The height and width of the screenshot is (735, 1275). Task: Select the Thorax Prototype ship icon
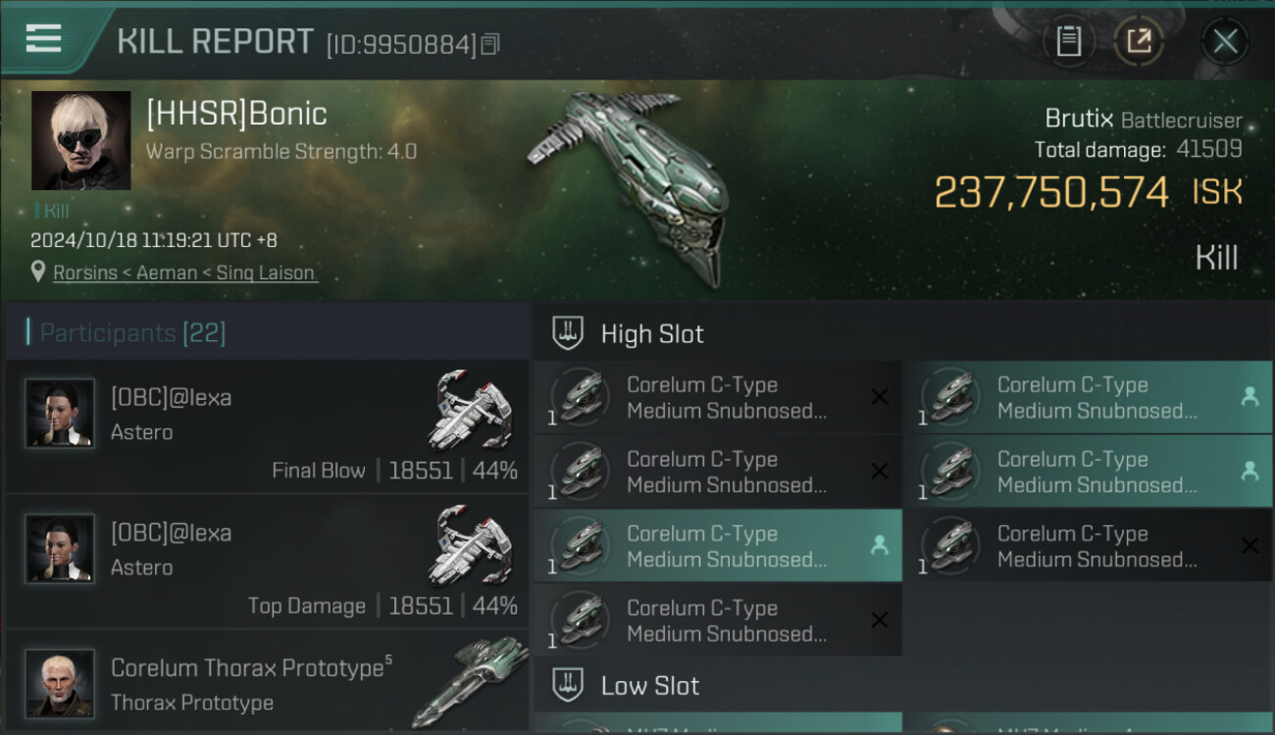click(471, 683)
